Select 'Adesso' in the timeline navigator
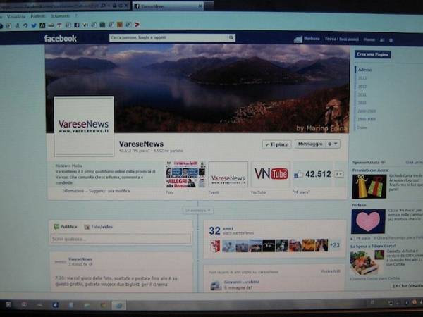The image size is (423, 317). pos(364,70)
